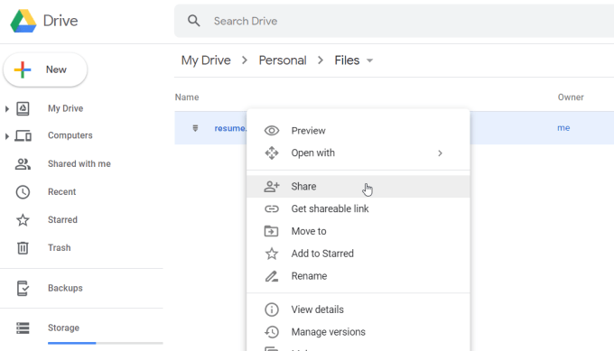The width and height of the screenshot is (614, 351).
Task: Choose Preview from the context menu
Action: [358, 131]
